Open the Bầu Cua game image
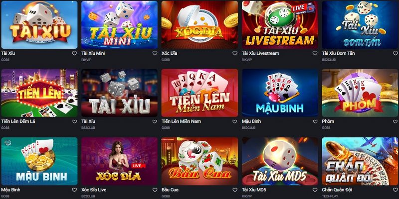The image size is (399, 199). tap(199, 161)
